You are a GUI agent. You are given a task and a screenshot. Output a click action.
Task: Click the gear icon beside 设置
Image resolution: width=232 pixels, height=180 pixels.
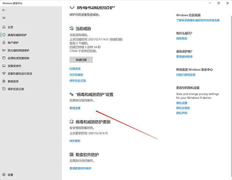(4, 175)
